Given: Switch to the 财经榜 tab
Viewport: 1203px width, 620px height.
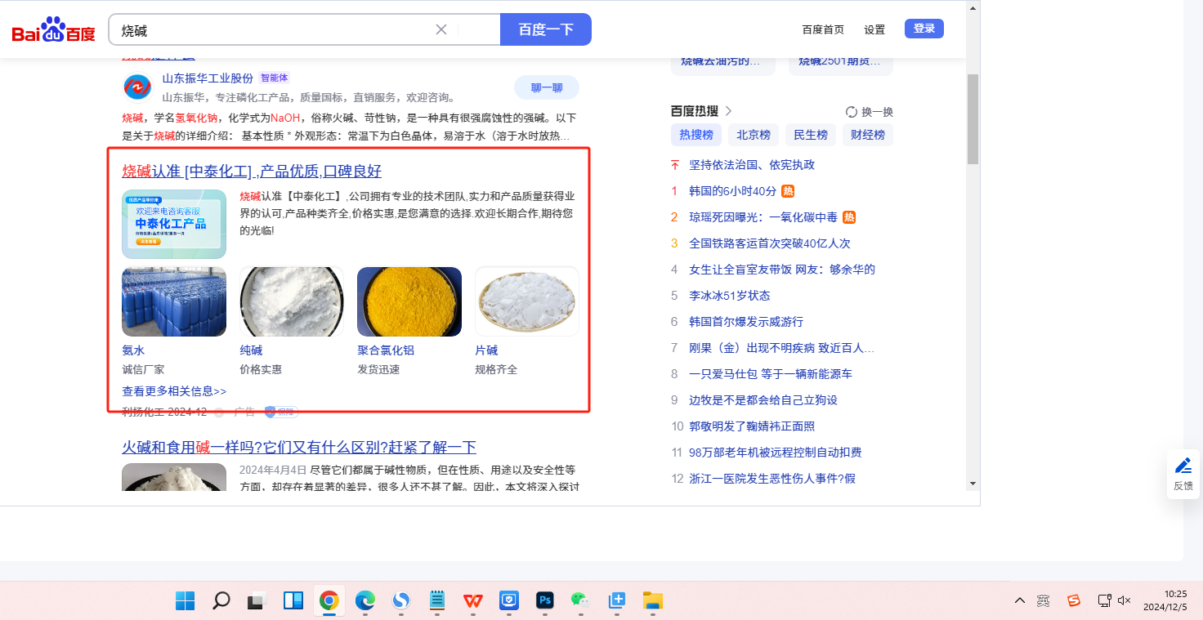Looking at the screenshot, I should pos(868,135).
